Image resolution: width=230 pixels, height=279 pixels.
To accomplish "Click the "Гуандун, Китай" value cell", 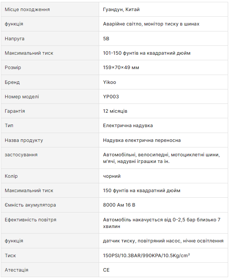I will pyautogui.click(x=121, y=9).
